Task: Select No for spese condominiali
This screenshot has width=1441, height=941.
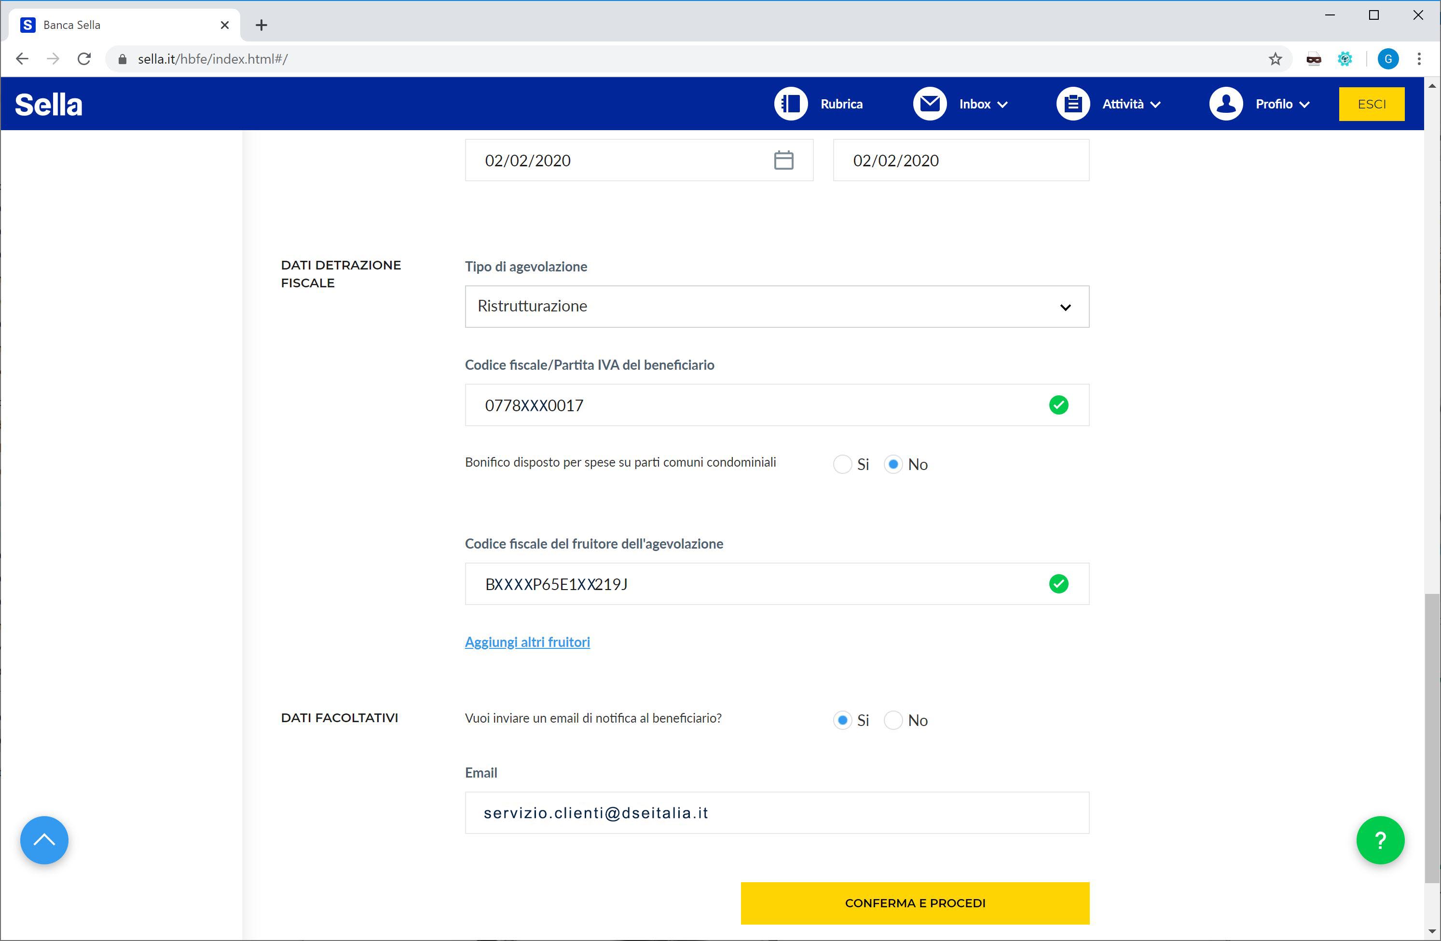Action: (x=893, y=464)
